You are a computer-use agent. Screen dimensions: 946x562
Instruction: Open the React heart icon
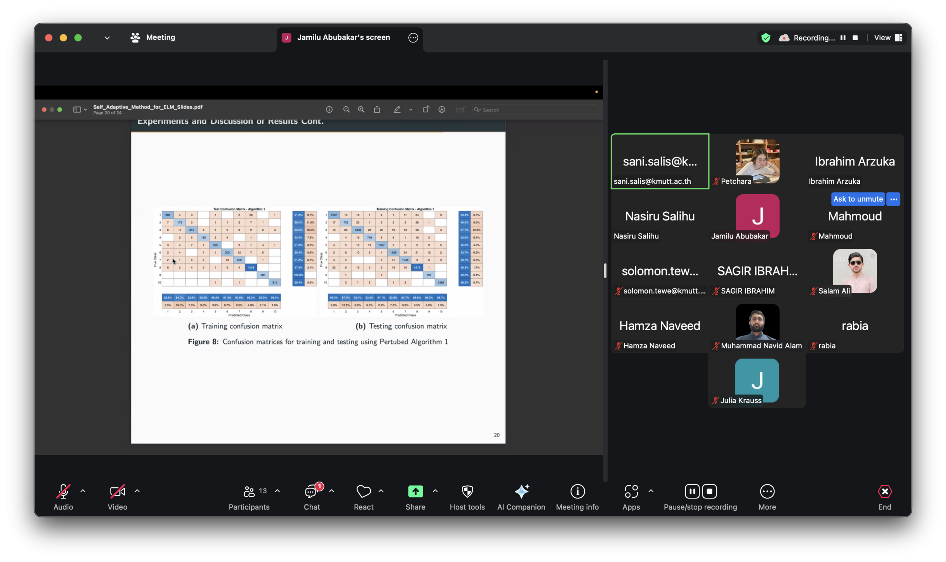pos(364,491)
